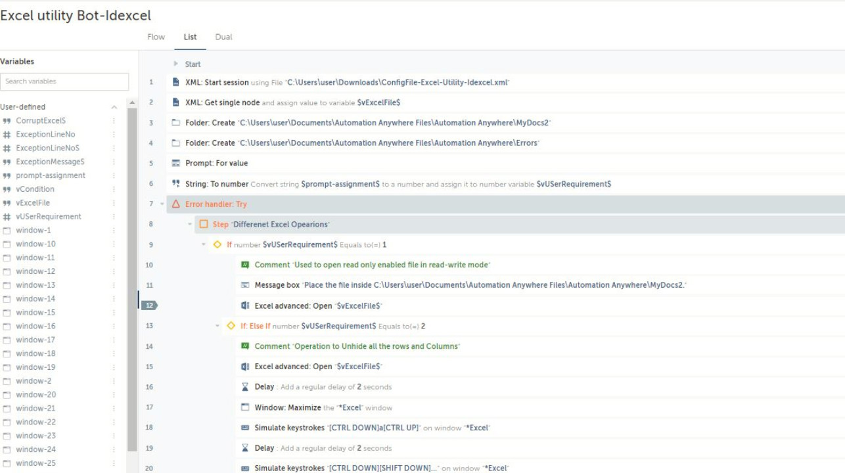
Task: Click the Error handler triangle icon
Action: coord(175,204)
